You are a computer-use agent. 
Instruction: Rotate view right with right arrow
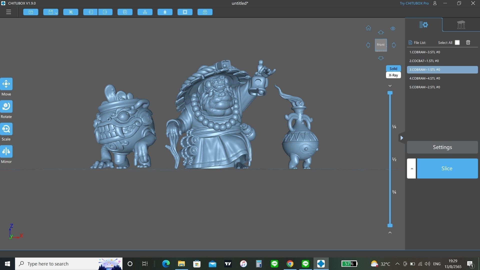coord(394,45)
